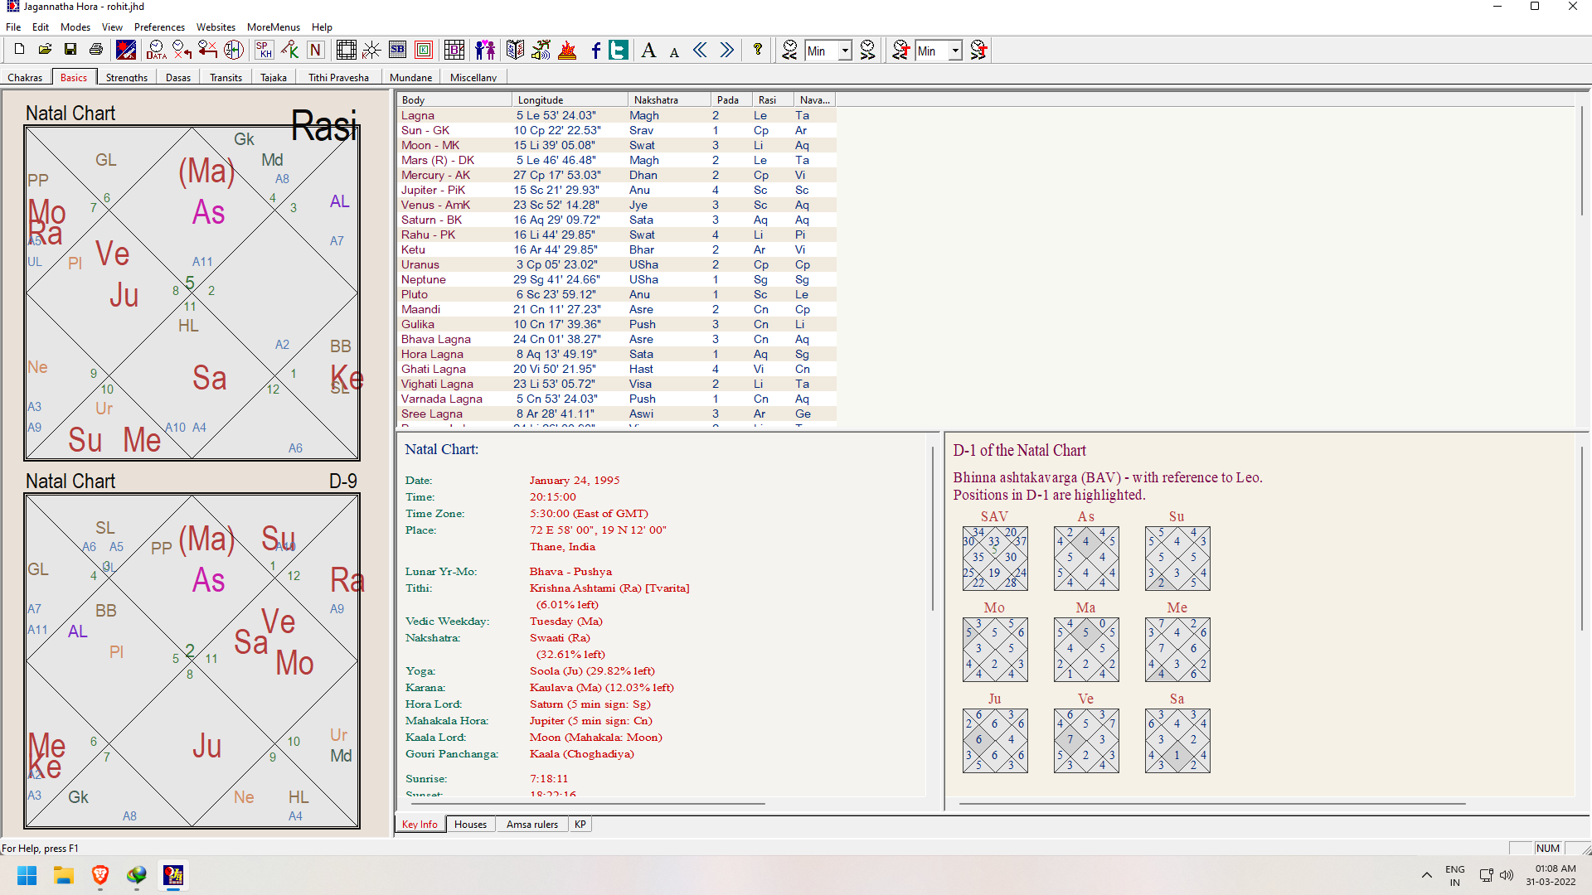Open the Preferences menu
Screen dimensions: 1592x895
[x=159, y=27]
